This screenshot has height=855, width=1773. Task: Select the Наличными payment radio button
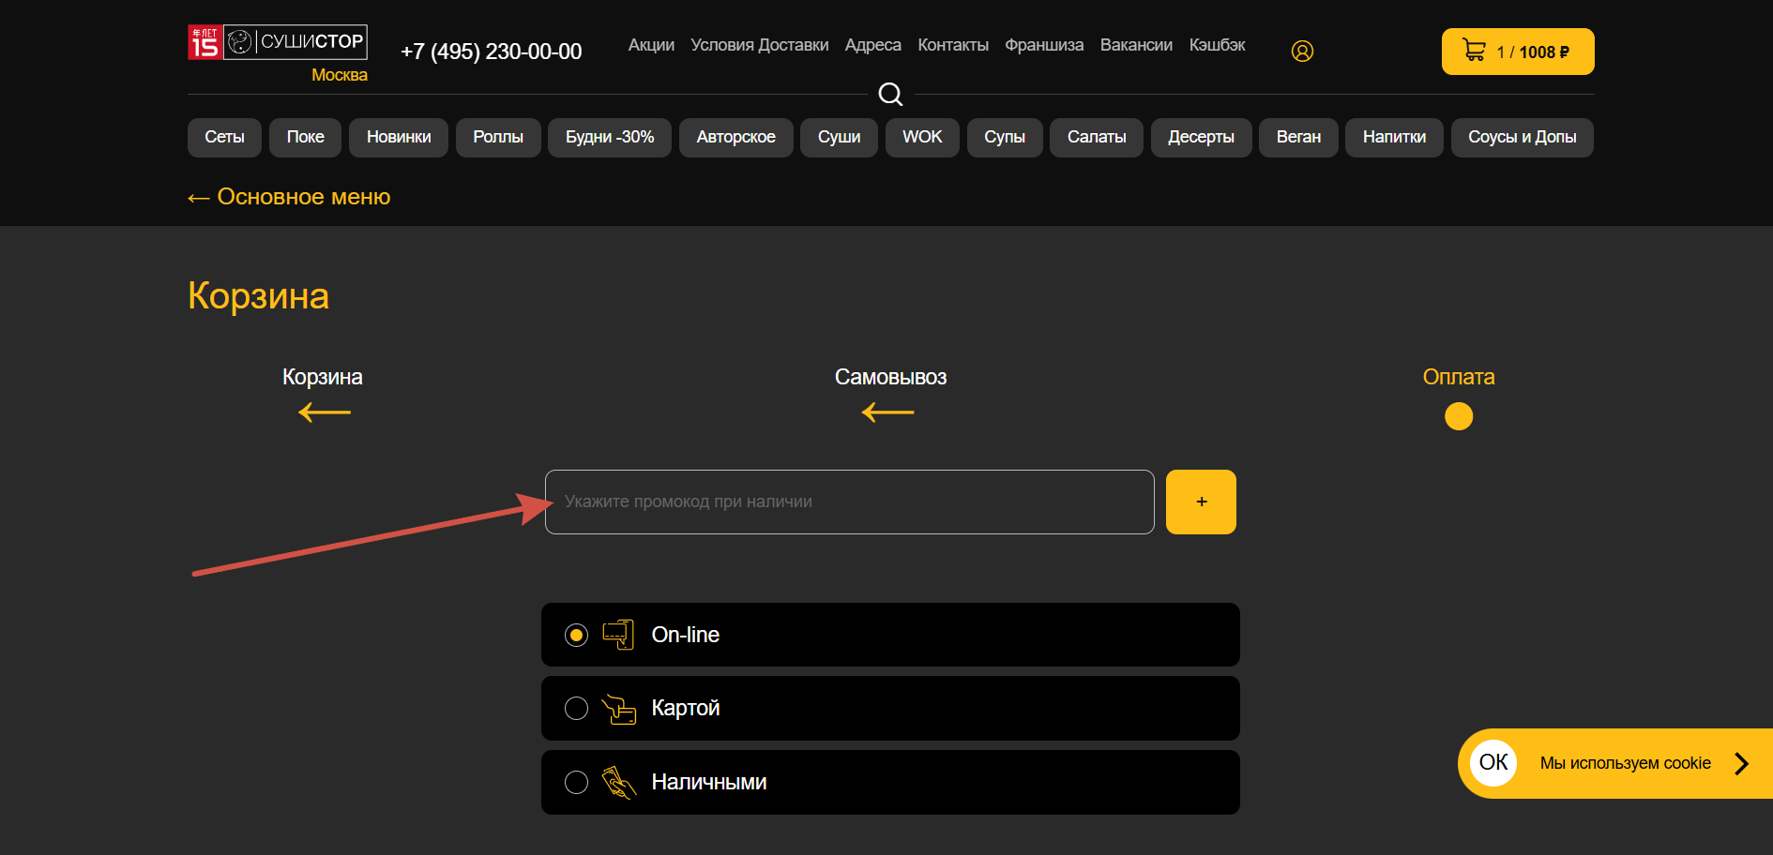tap(576, 782)
